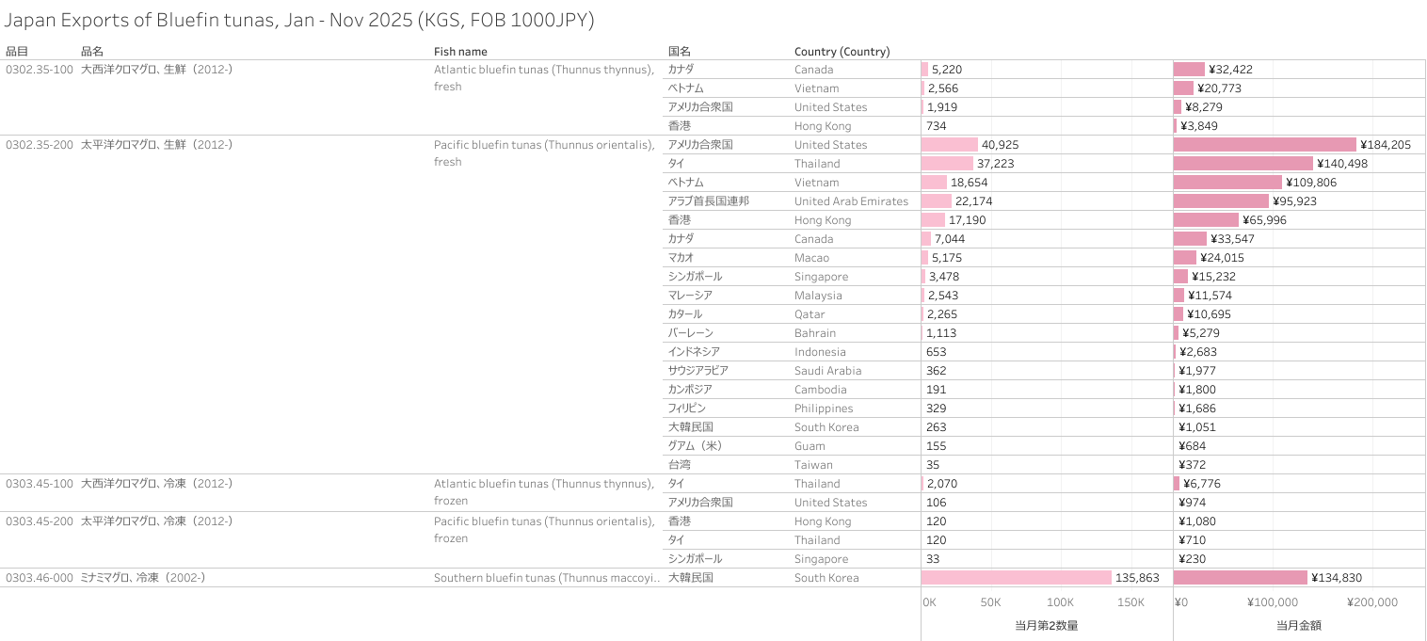
Task: Click the "United Arab Emirates" country label
Action: point(851,201)
